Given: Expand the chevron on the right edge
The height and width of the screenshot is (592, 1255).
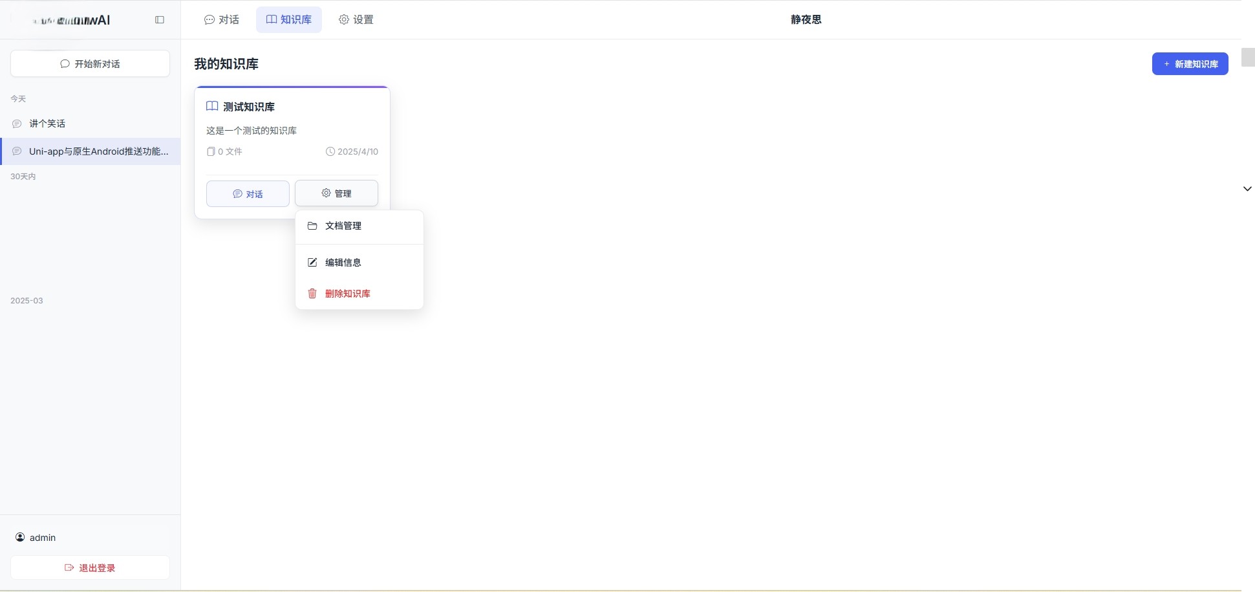Looking at the screenshot, I should [1247, 188].
